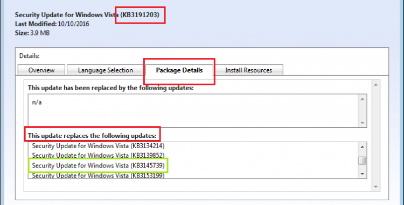Viewport: 404px width, 205px height.
Task: Open the Language Selection tab
Action: [106, 70]
